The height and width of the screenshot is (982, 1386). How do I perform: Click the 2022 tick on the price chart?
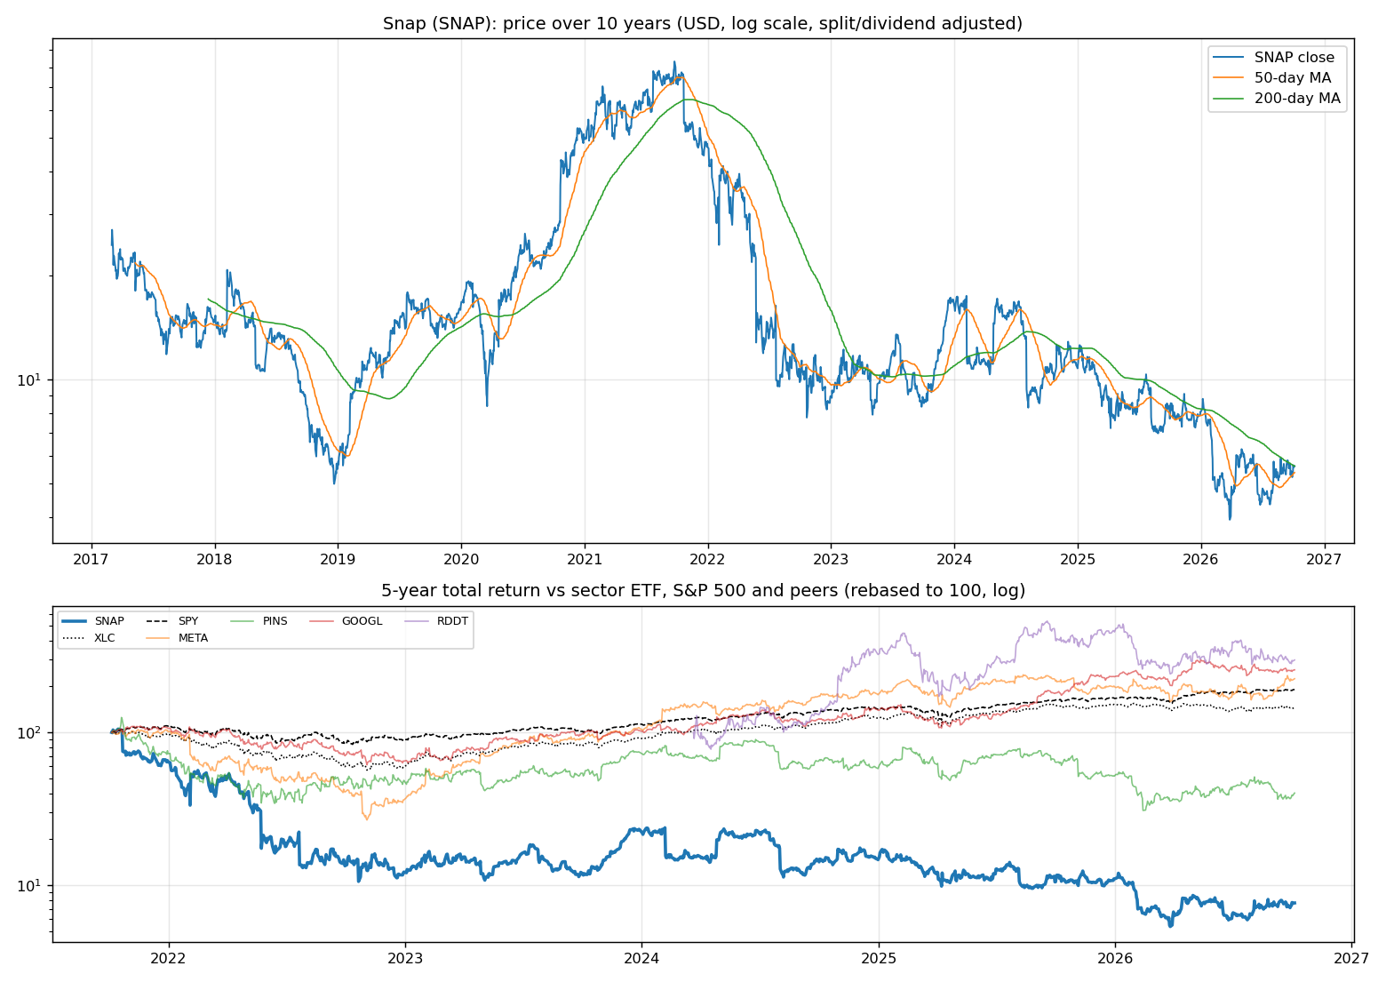[x=708, y=559]
